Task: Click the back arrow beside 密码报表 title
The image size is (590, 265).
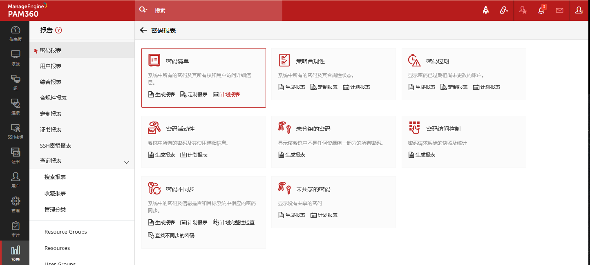Action: pyautogui.click(x=143, y=30)
